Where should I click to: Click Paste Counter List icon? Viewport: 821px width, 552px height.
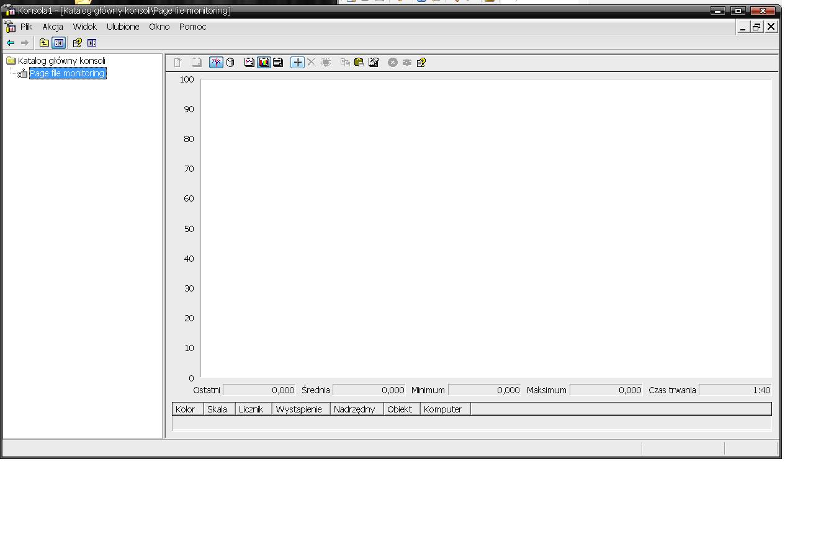tap(359, 62)
